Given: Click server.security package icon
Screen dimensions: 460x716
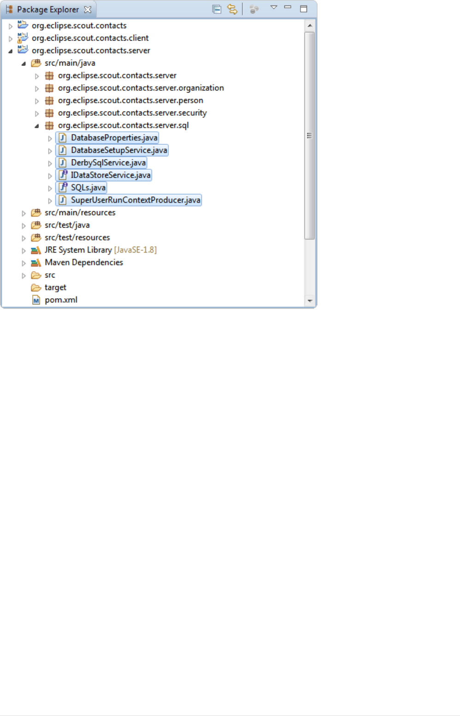Looking at the screenshot, I should tap(49, 112).
